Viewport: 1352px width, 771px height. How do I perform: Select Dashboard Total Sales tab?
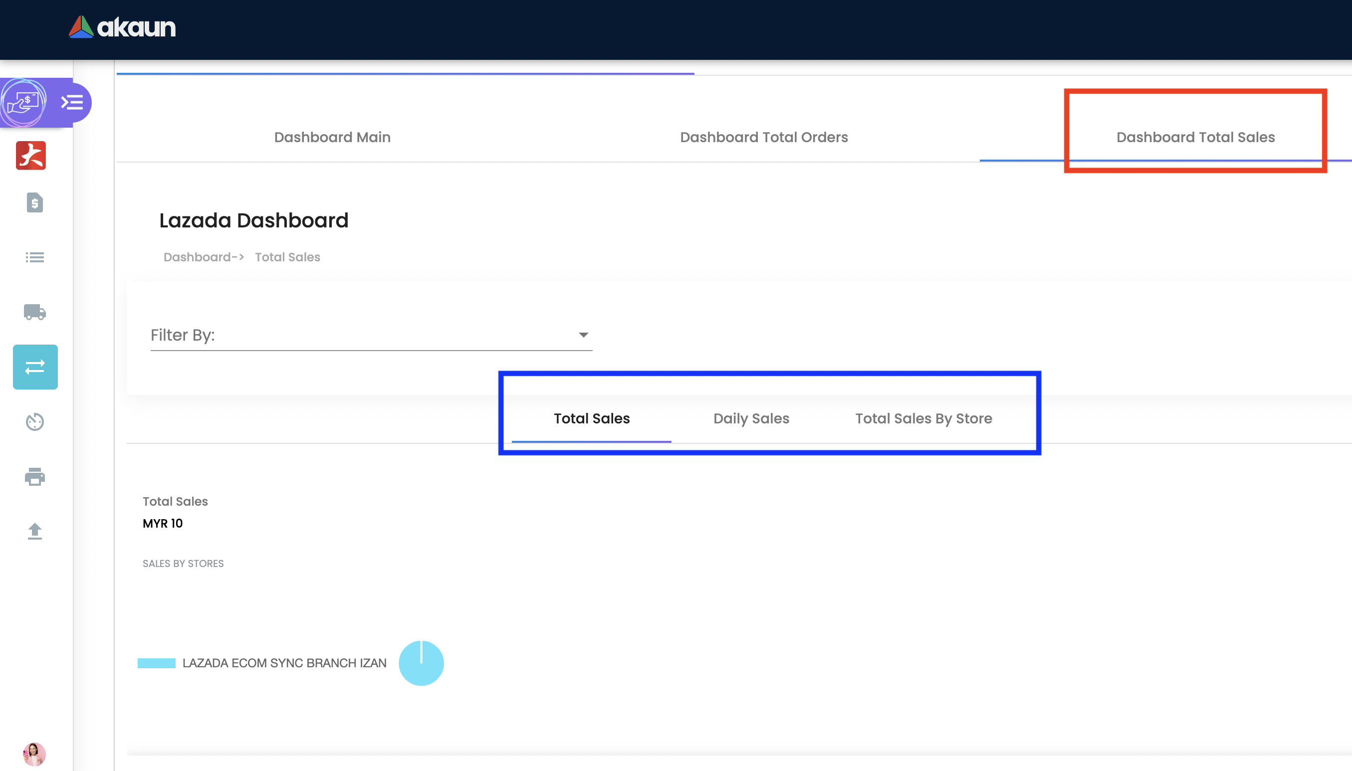[1195, 138]
